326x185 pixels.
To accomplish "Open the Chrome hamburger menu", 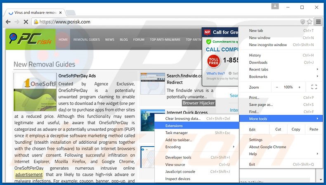I will pos(318,21).
